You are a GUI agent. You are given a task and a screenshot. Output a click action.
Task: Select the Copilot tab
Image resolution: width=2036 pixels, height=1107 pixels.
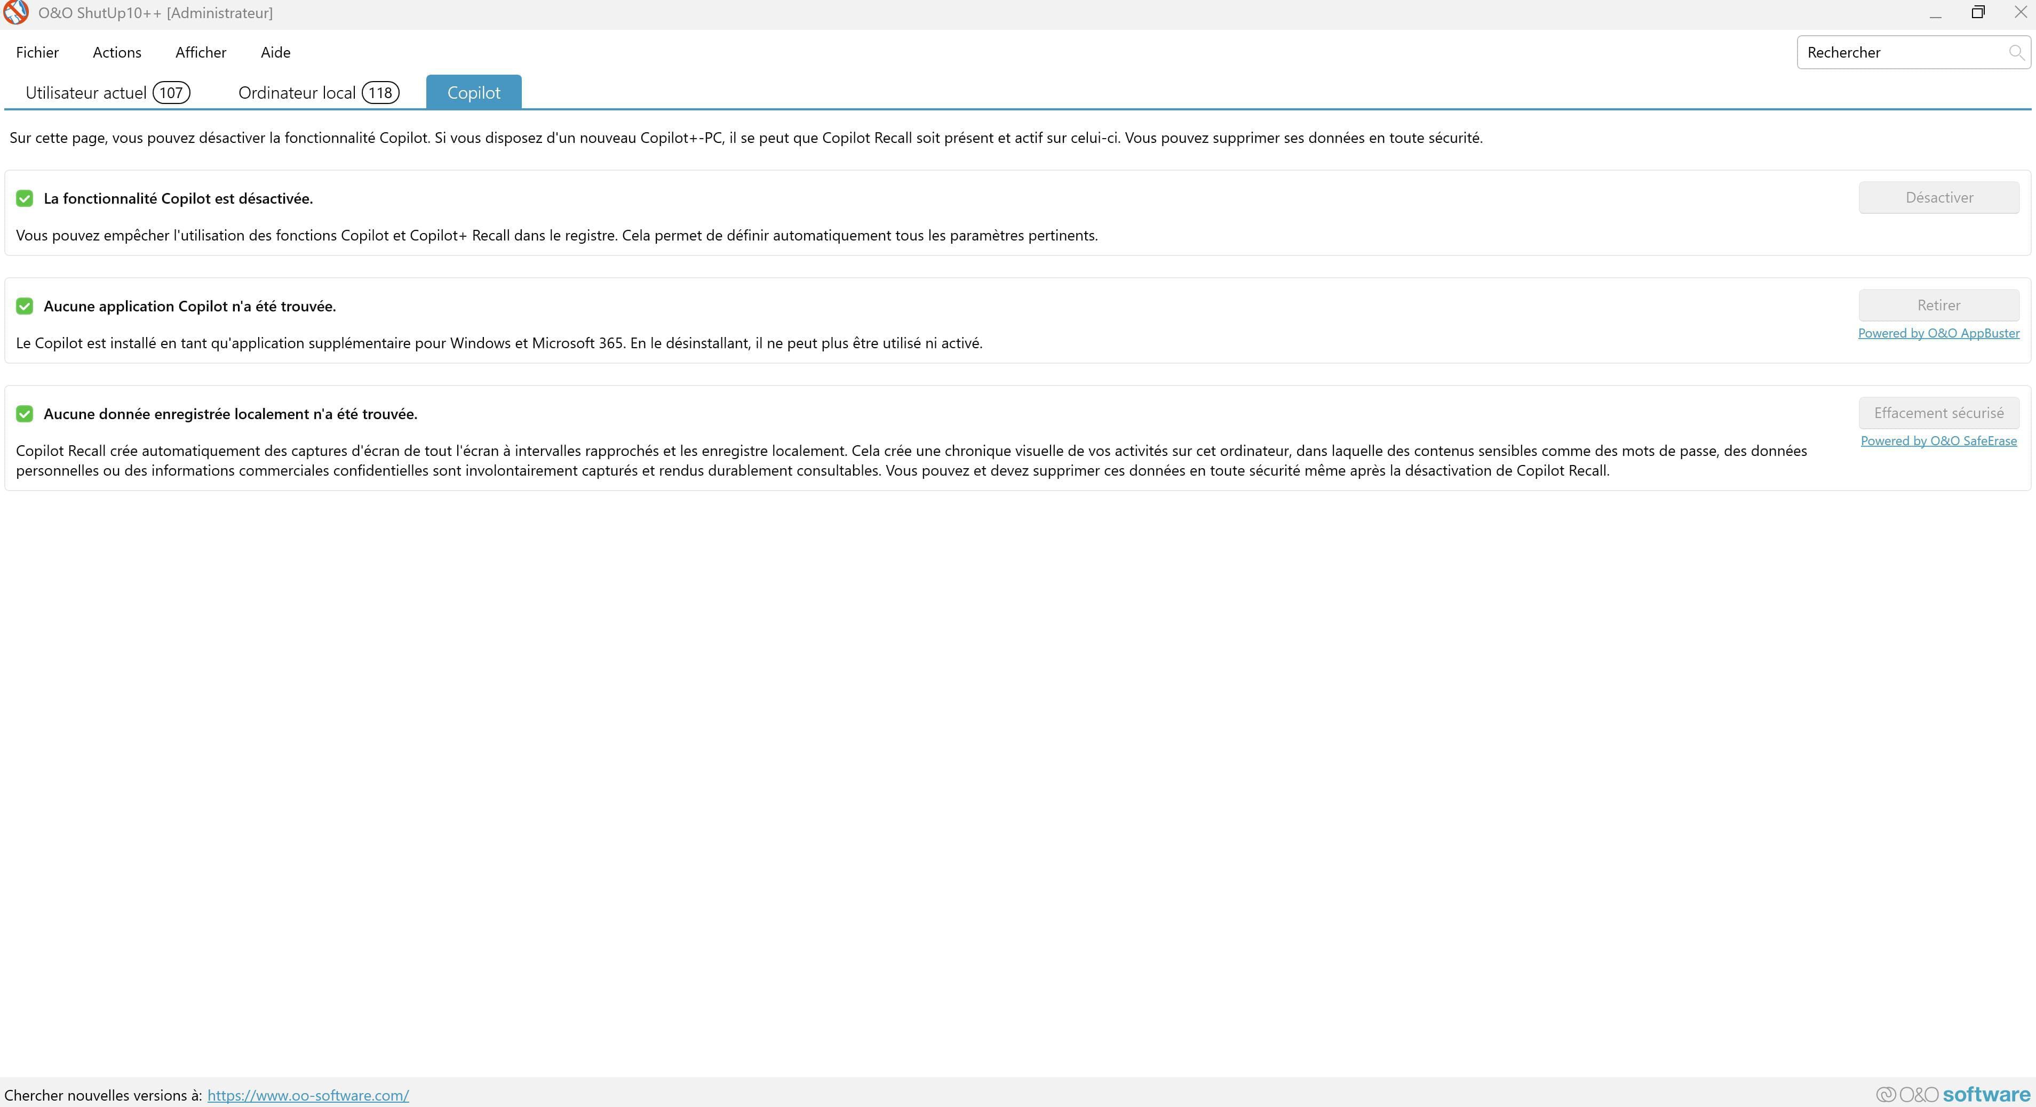(473, 92)
